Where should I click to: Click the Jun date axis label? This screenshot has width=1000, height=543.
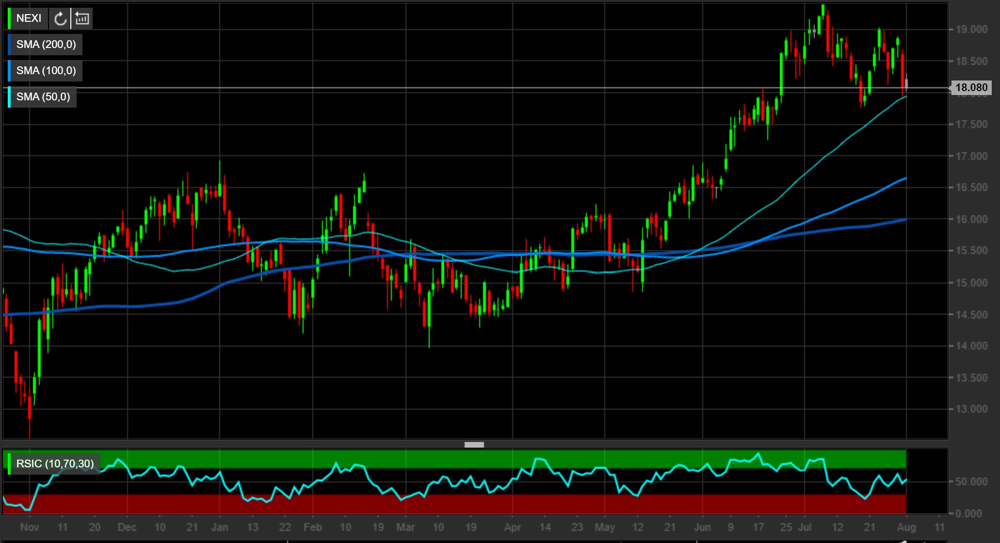click(702, 527)
